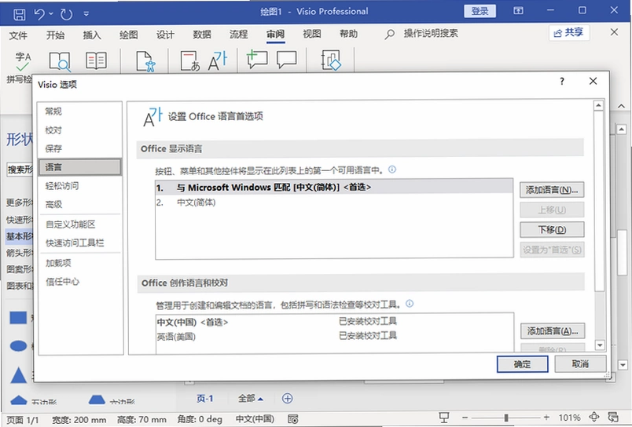Collapse the ribbon with chevron
Viewport: 632px width, 427px height.
621,106
